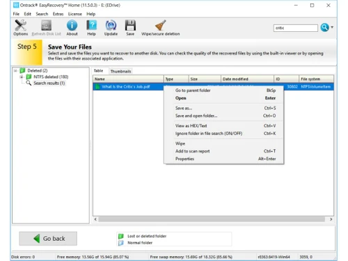Sort by the Size column header
Viewport: 348px width, 261px height.
(205, 79)
